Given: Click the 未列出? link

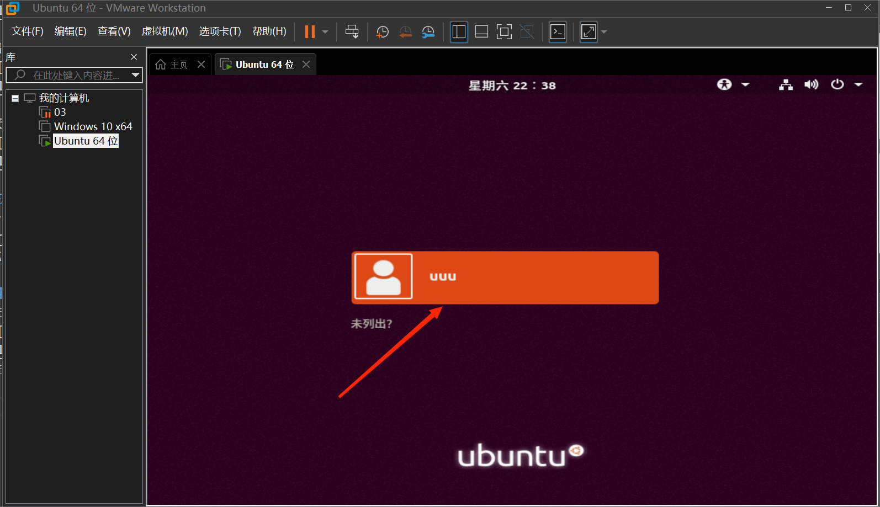Looking at the screenshot, I should [x=372, y=324].
